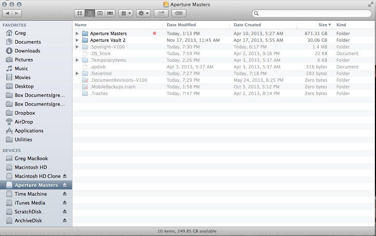The height and width of the screenshot is (236, 376).
Task: Click the Aperture Masters title bar proxy icon
Action: click(x=166, y=4)
